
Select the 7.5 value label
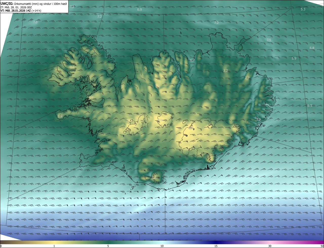click(269, 40)
